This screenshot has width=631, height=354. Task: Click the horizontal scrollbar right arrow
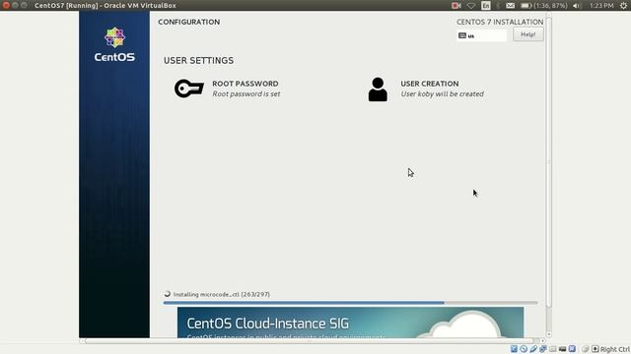click(542, 341)
